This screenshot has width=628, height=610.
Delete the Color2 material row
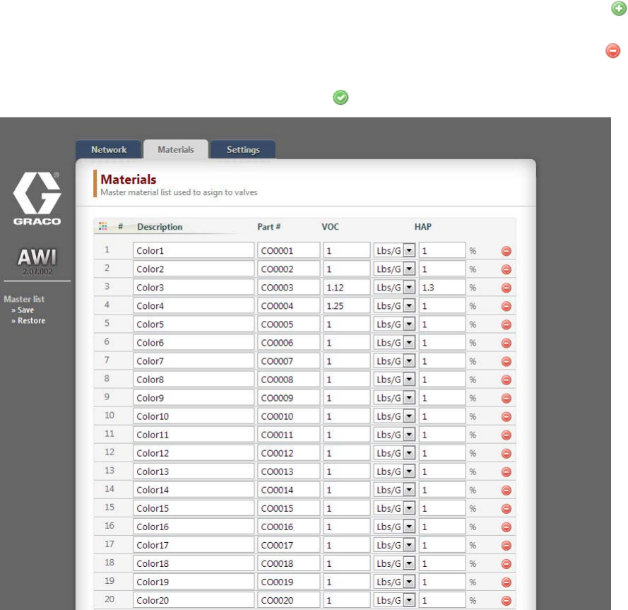(506, 269)
